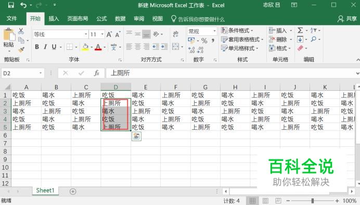
Task: Open the Paste Options smart tag
Action: 136,136
